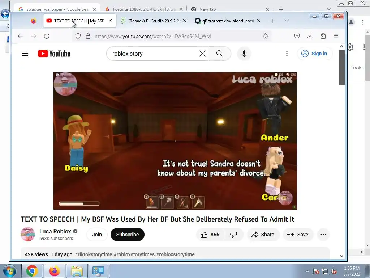Click the Join channel button
Screen dimensions: 370x278
[x=97, y=235]
